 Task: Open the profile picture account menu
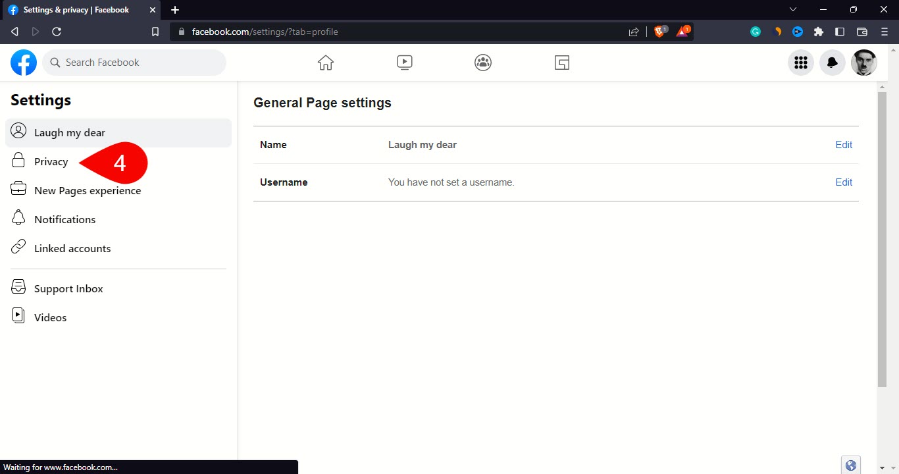[x=863, y=63]
